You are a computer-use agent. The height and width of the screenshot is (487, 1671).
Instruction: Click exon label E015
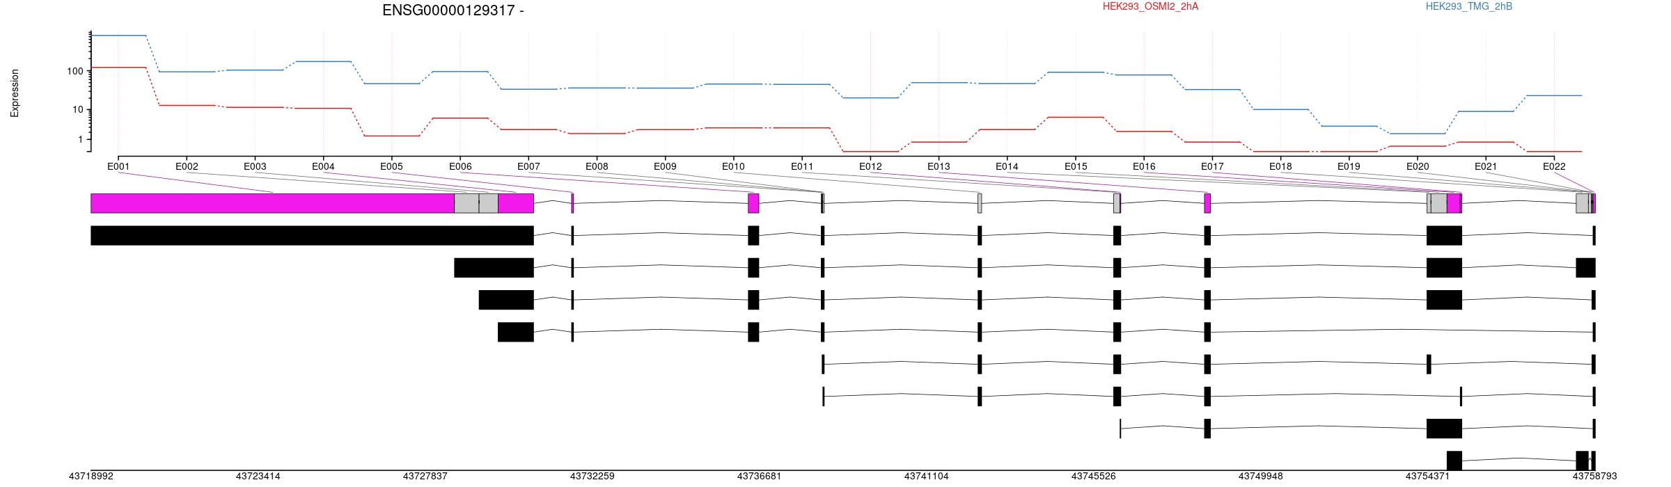pyautogui.click(x=1076, y=167)
